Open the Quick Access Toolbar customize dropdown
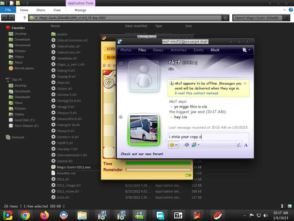 (24, 3)
